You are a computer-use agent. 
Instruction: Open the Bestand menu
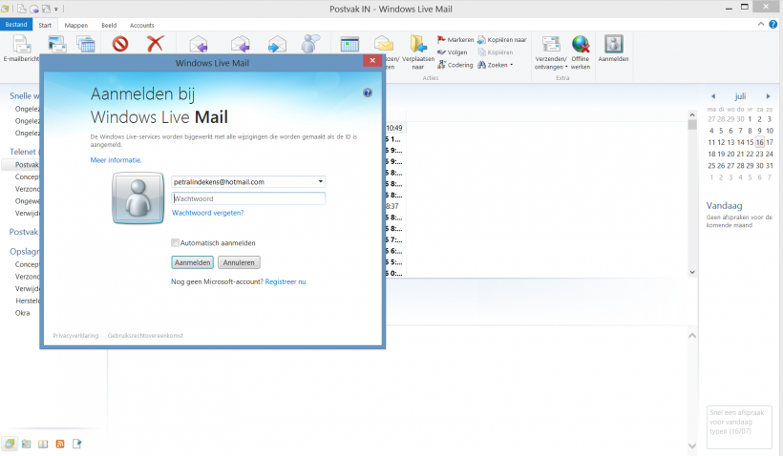16,25
